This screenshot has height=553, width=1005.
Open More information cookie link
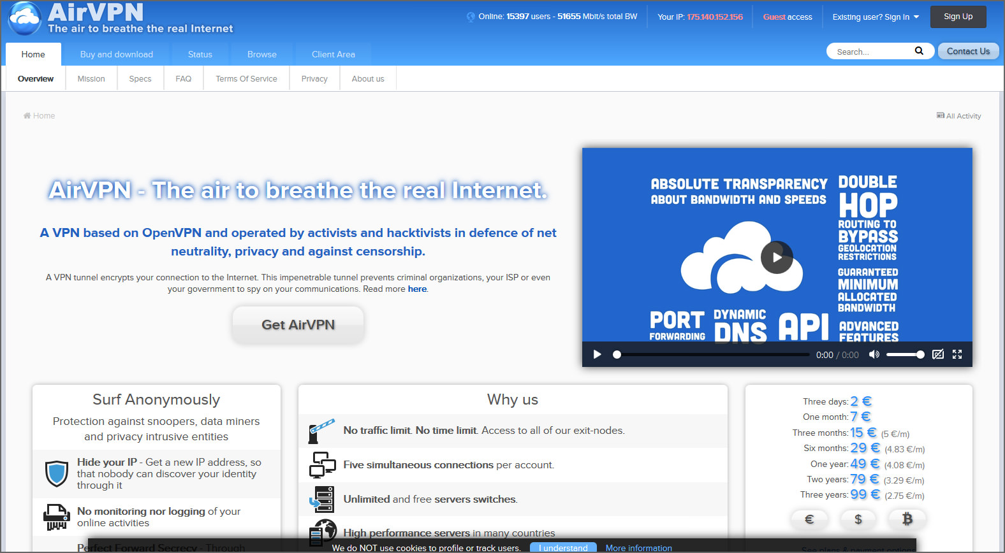(x=638, y=548)
